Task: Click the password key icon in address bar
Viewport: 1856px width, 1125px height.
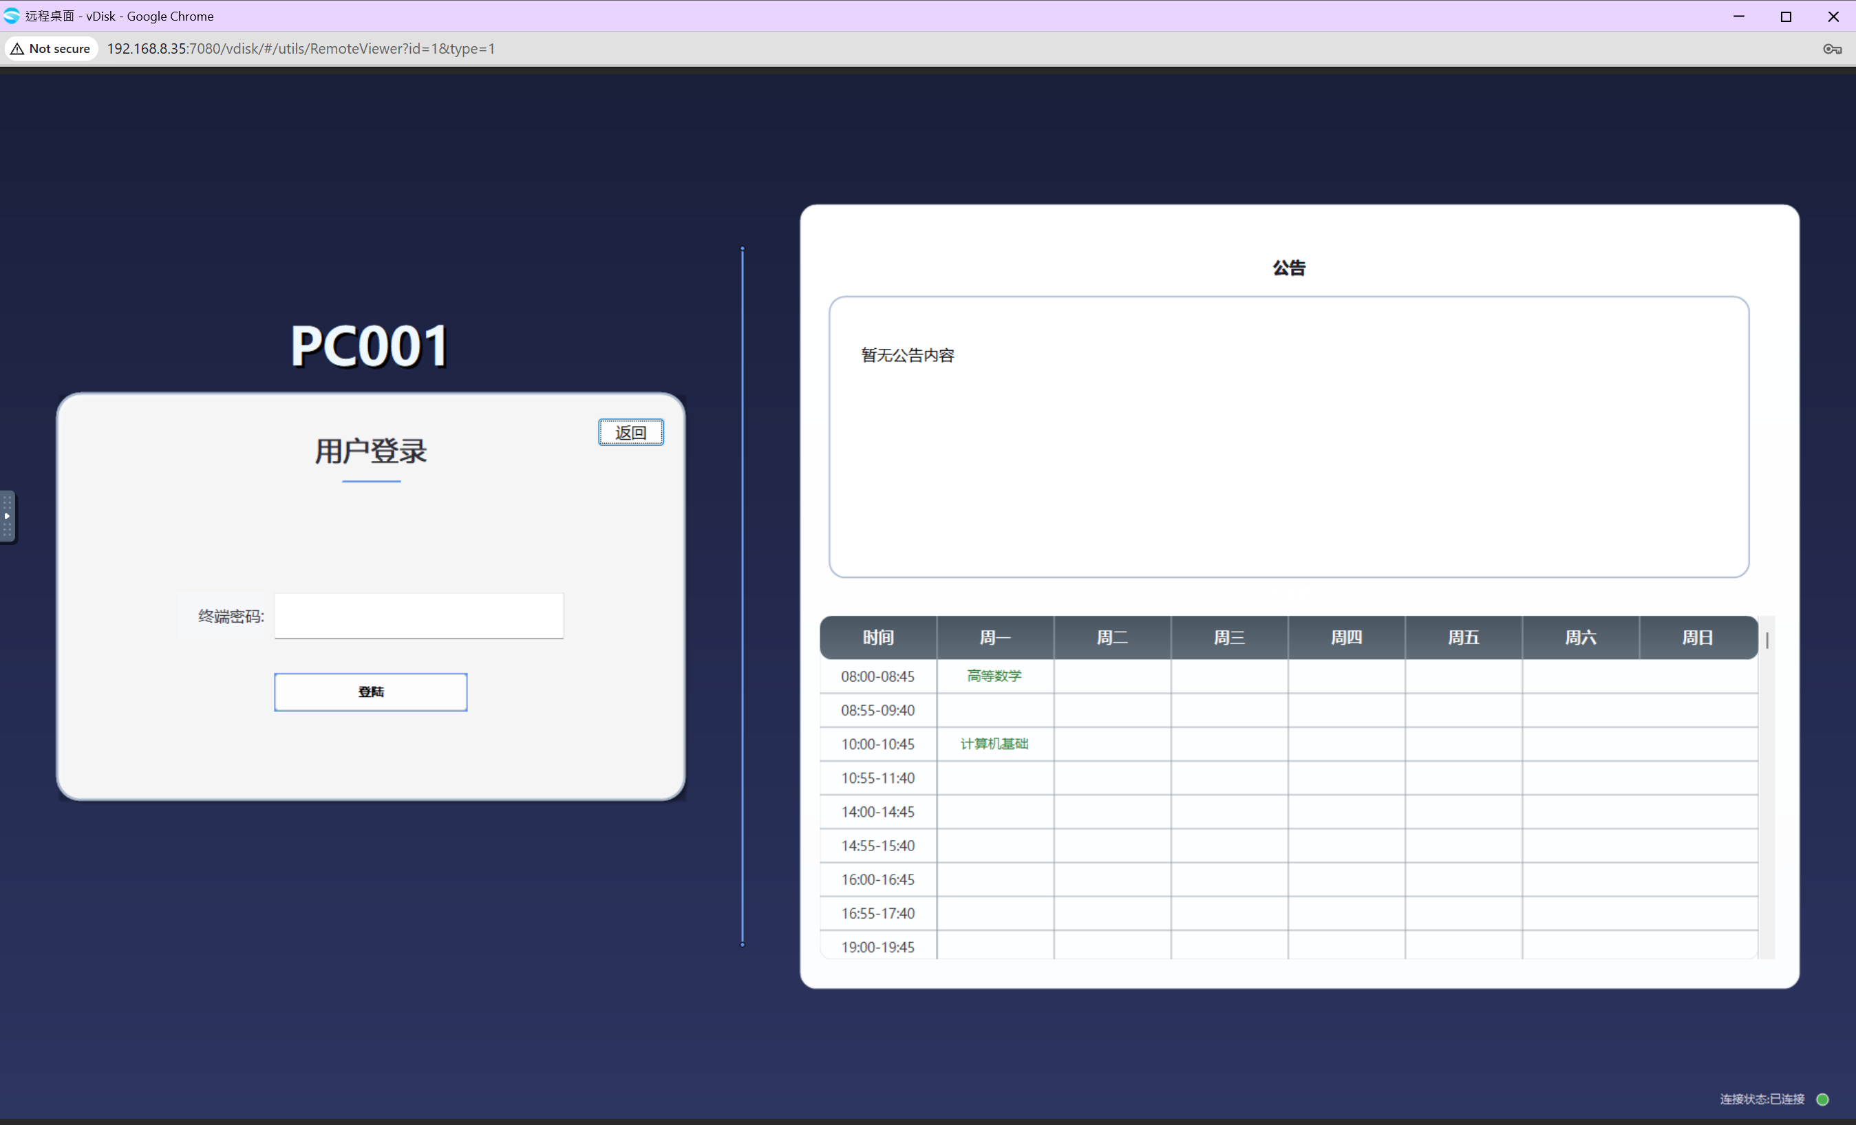Action: [x=1832, y=49]
